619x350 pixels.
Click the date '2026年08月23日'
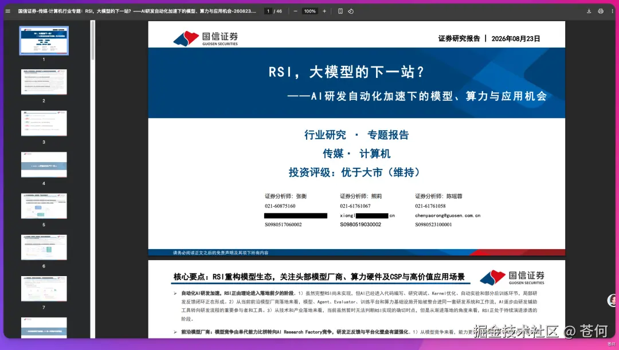(516, 39)
